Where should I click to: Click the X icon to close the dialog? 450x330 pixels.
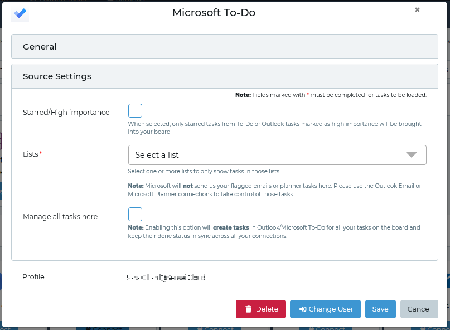(417, 9)
